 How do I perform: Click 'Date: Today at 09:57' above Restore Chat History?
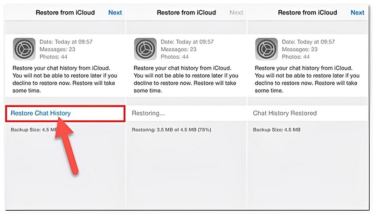(66, 42)
